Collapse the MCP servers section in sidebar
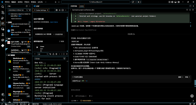The width and height of the screenshot is (196, 105). pyautogui.click(x=7, y=55)
